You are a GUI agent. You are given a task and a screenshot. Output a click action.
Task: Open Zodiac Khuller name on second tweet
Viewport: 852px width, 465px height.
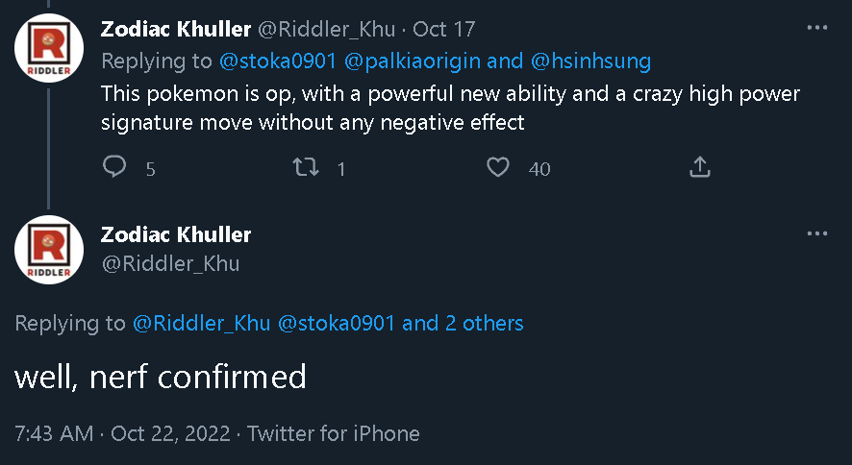pos(176,234)
